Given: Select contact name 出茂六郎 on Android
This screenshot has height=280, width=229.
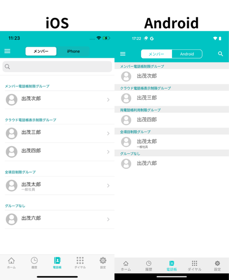Looking at the screenshot, I should (147, 163).
